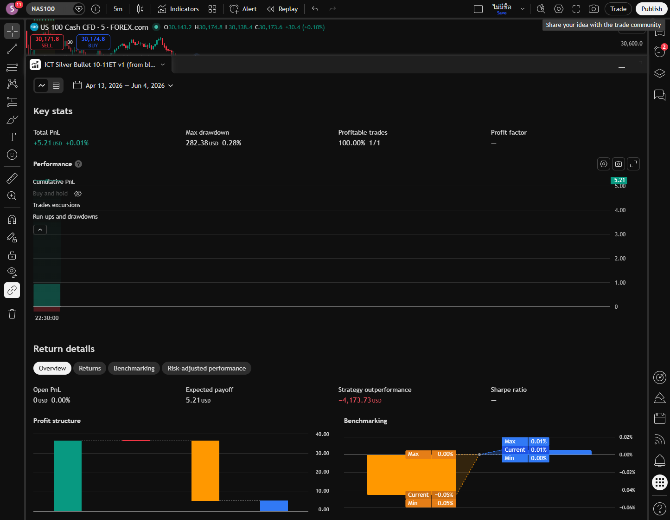Change the 5m chart interval
670x520 pixels.
tap(118, 9)
